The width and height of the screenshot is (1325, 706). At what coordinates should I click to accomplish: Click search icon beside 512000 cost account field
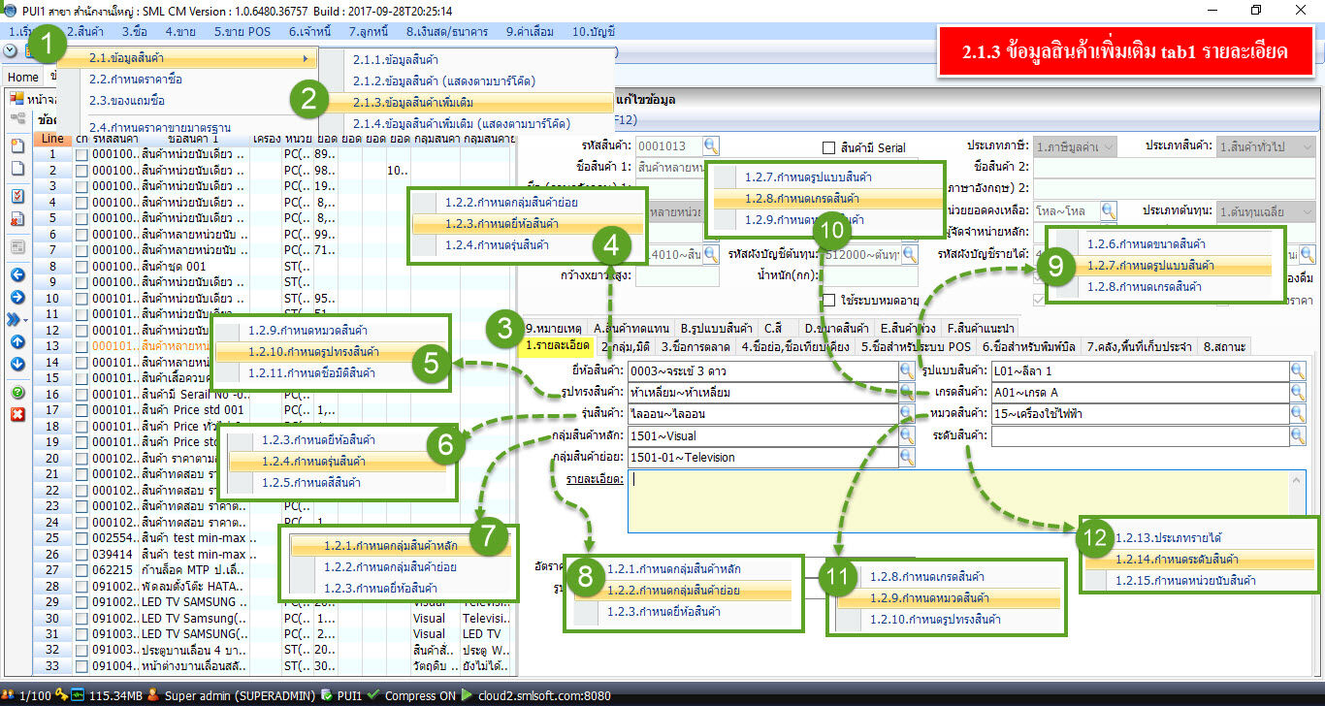(x=910, y=254)
